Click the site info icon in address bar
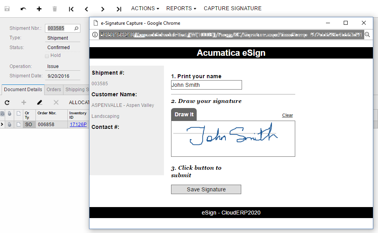The width and height of the screenshot is (378, 233). click(95, 35)
